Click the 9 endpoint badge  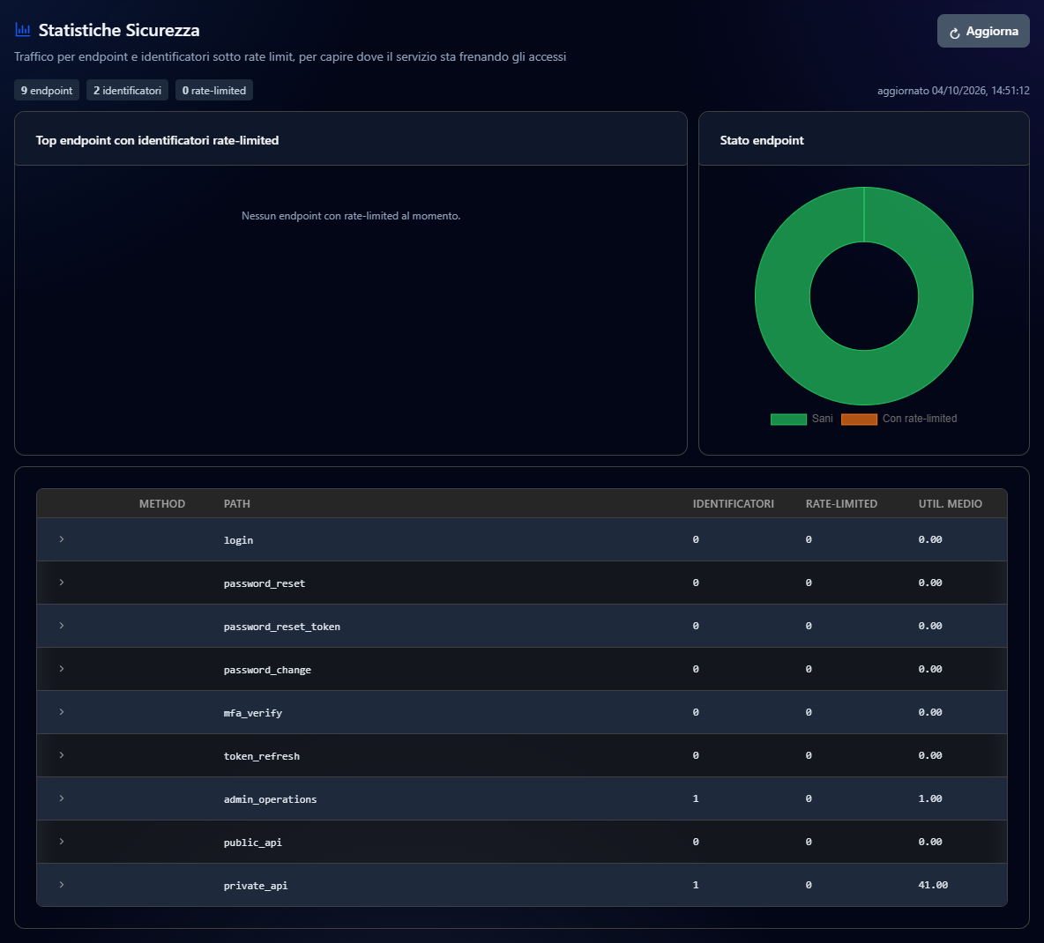click(x=47, y=91)
